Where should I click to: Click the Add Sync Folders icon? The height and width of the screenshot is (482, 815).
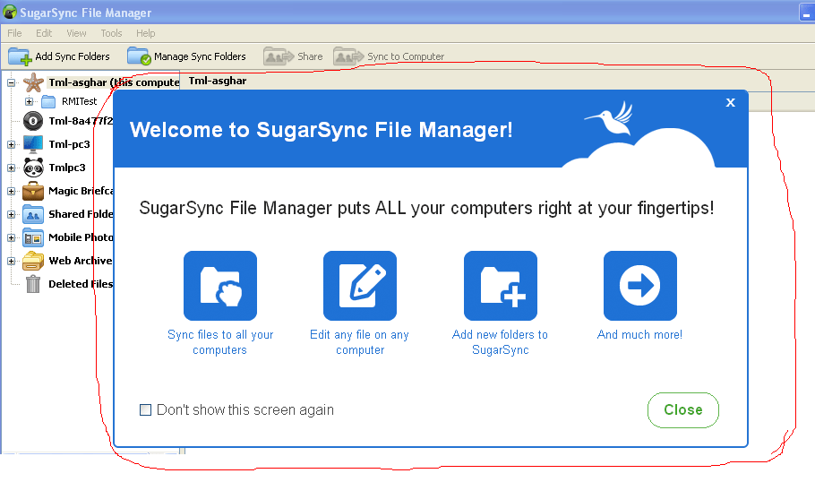[20, 56]
